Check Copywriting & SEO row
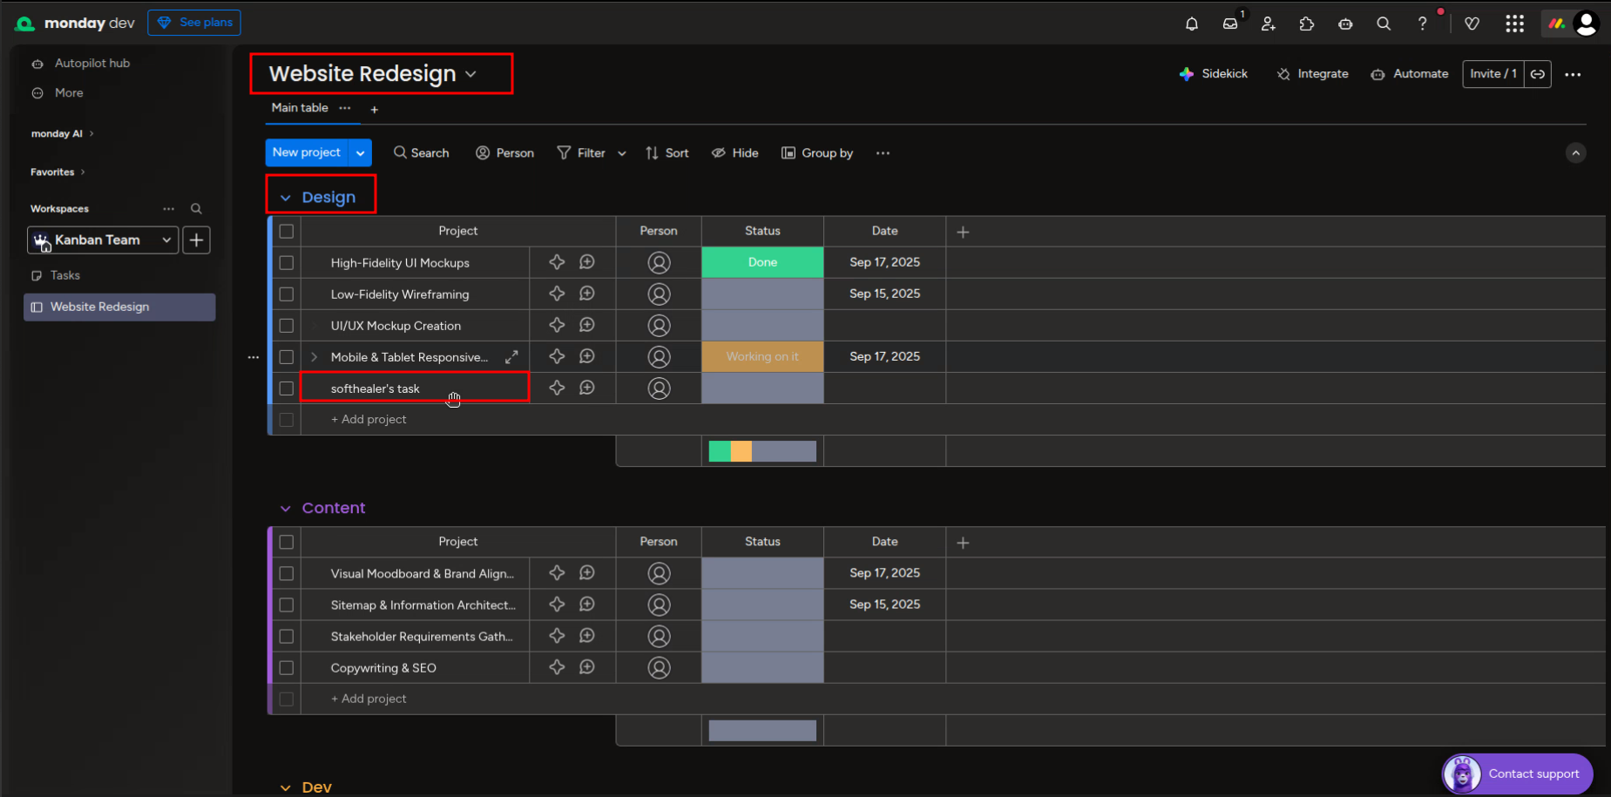The width and height of the screenshot is (1611, 797). point(287,668)
